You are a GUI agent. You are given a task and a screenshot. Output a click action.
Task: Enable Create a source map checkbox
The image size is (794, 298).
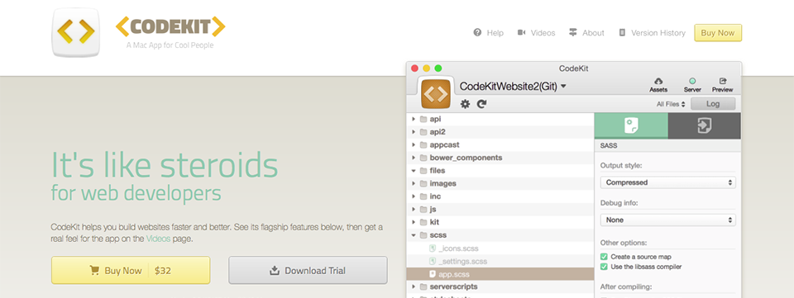click(604, 257)
